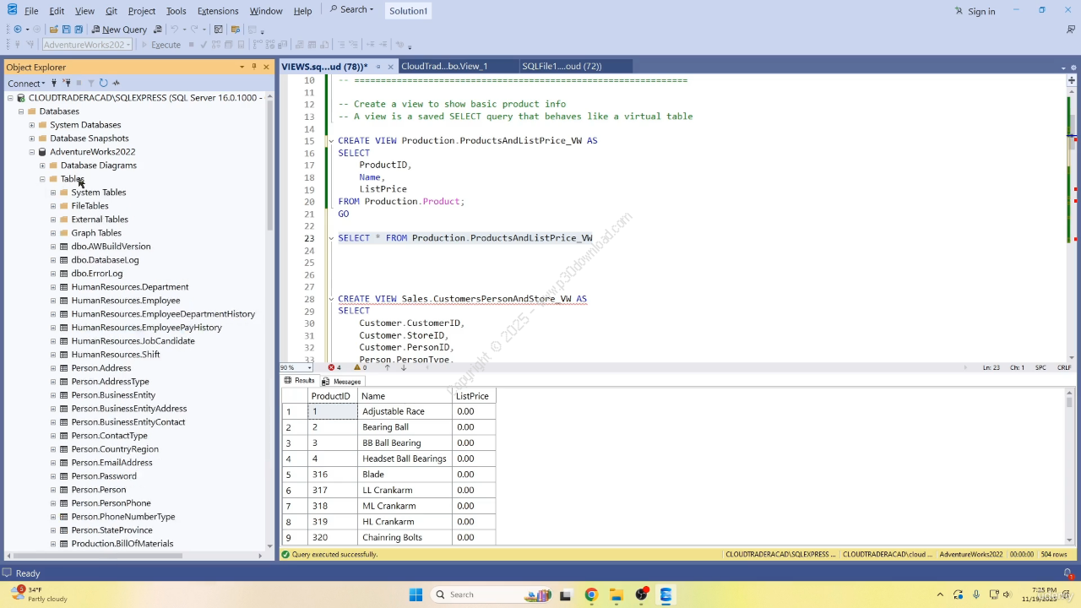
Task: Click the Open File toolbar icon
Action: pyautogui.click(x=53, y=30)
